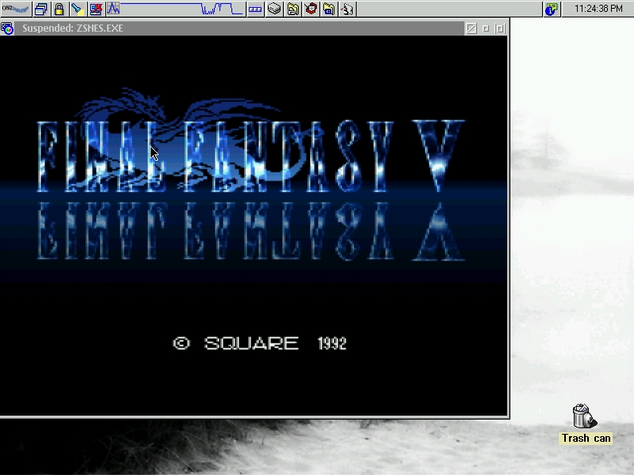The height and width of the screenshot is (475, 634).
Task: Click the diagonal-slash button on ZSNES title bar
Action: click(x=471, y=28)
